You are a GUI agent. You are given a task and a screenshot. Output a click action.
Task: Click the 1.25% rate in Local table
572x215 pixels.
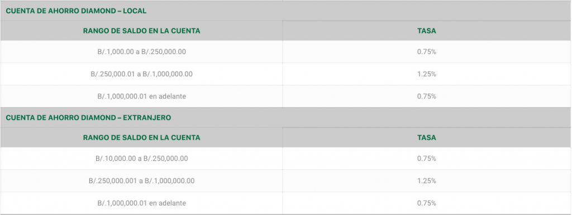coord(426,74)
